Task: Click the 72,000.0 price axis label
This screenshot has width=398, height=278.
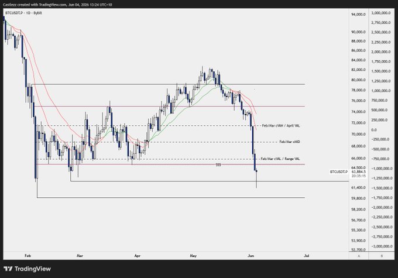Action: (358, 123)
